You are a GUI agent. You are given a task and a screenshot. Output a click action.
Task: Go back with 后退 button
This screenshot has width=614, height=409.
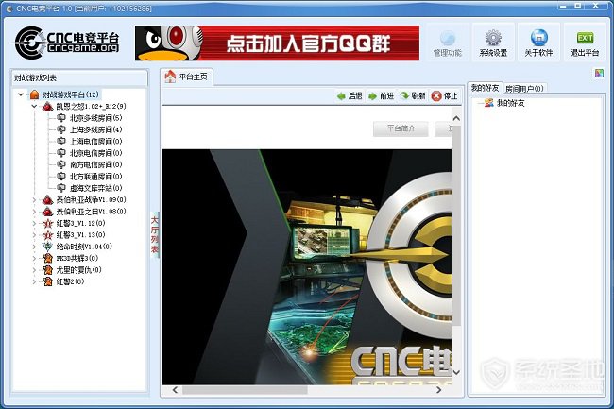350,96
